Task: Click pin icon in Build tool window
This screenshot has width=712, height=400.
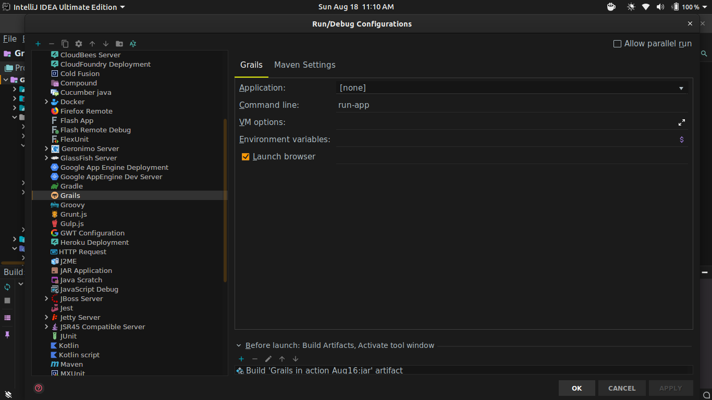Action: click(x=7, y=335)
